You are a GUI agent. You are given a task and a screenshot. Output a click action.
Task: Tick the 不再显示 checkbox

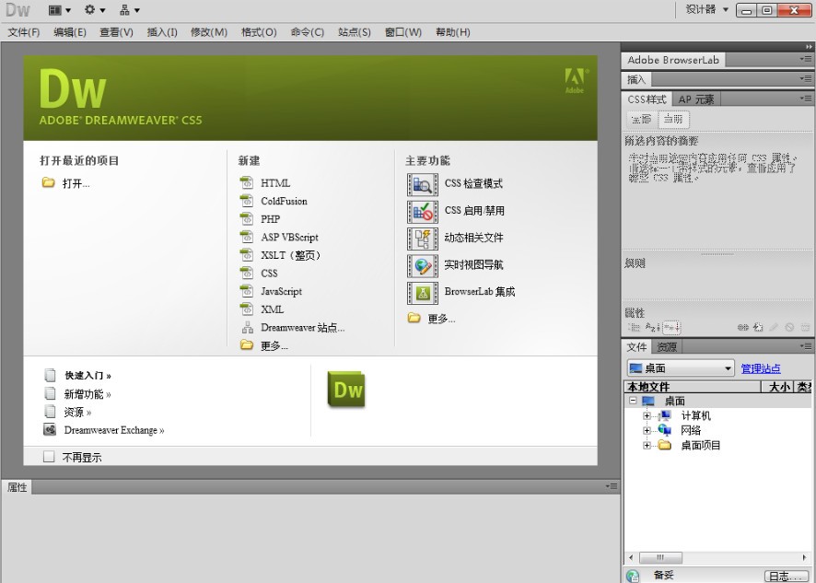point(49,457)
